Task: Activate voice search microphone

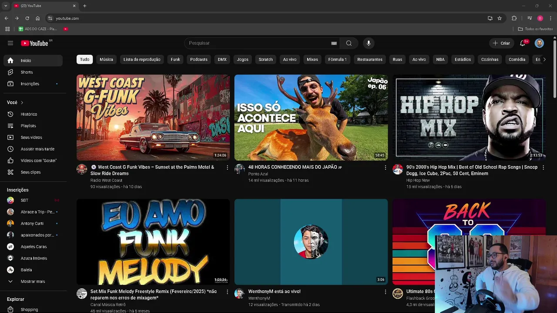Action: tap(369, 43)
